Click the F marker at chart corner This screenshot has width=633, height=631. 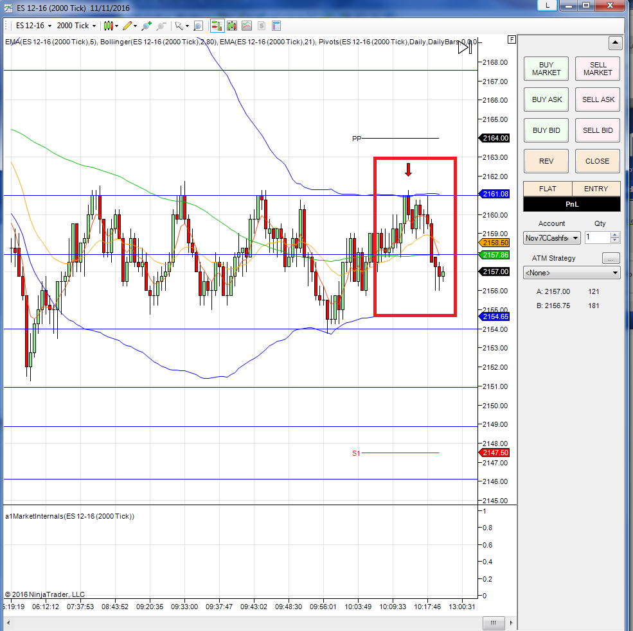(512, 40)
